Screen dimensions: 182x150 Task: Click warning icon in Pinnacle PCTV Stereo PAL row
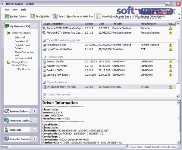(x=170, y=33)
